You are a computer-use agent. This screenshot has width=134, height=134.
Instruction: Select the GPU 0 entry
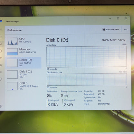coord(23,86)
